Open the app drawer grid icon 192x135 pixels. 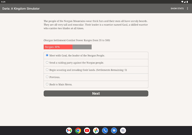point(123,130)
